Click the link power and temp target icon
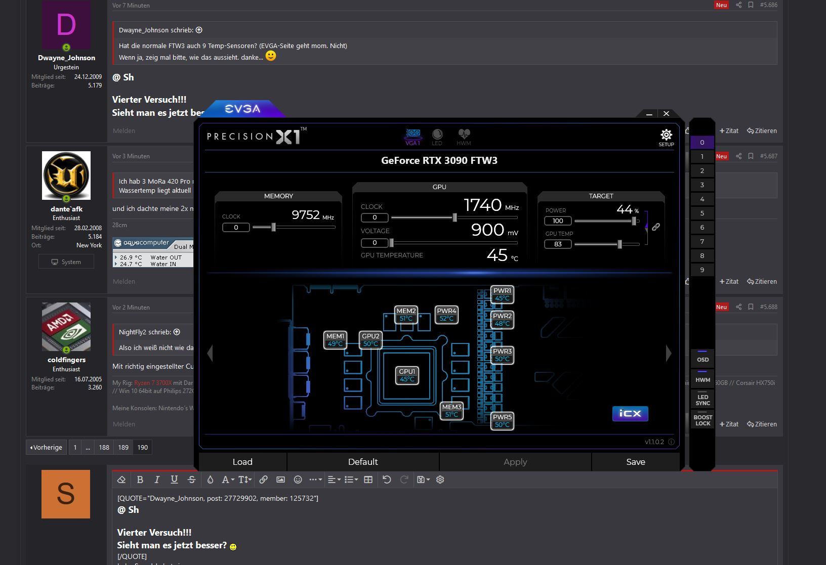 point(655,227)
